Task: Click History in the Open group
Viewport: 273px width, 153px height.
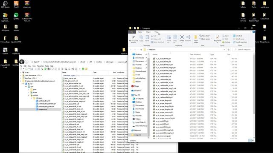Action: click(226, 42)
